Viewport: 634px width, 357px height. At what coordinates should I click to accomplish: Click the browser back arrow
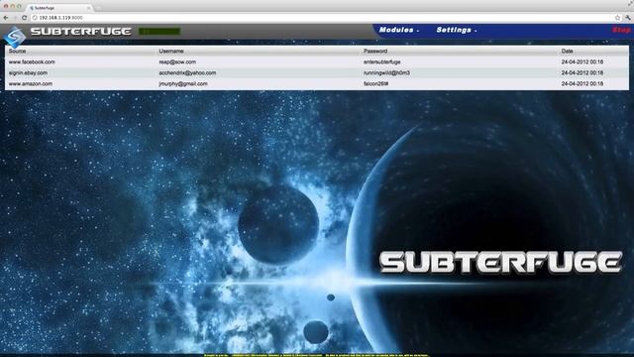[x=6, y=18]
